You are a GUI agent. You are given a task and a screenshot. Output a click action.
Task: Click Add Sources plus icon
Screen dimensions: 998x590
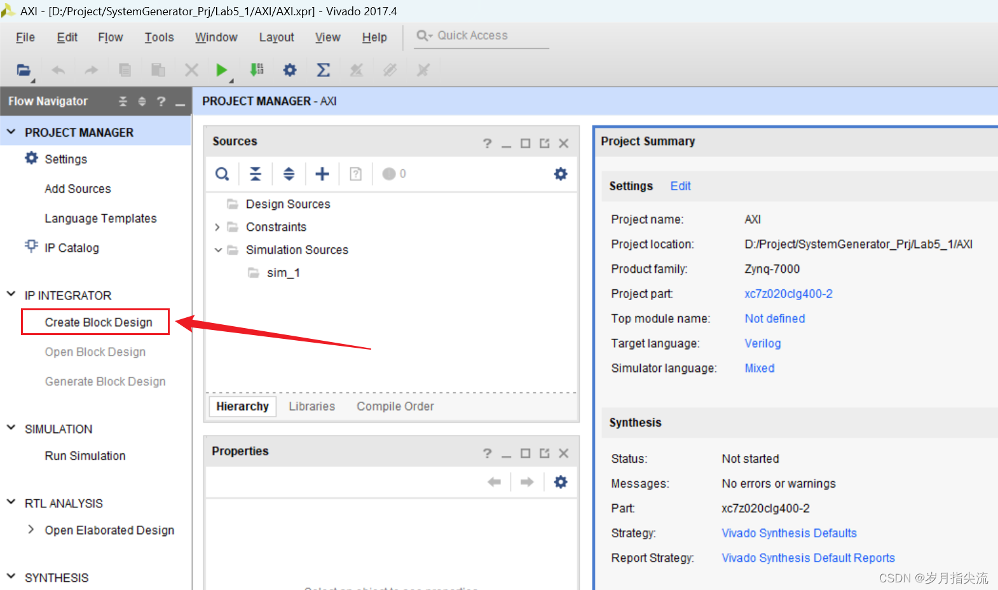coord(322,174)
